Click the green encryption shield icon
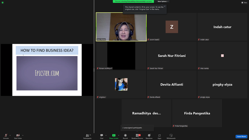Image resolution: width=249 pixels, height=140 pixels. coord(3,3)
